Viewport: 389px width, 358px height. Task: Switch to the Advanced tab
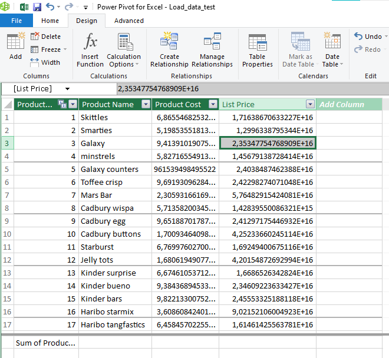(x=128, y=21)
